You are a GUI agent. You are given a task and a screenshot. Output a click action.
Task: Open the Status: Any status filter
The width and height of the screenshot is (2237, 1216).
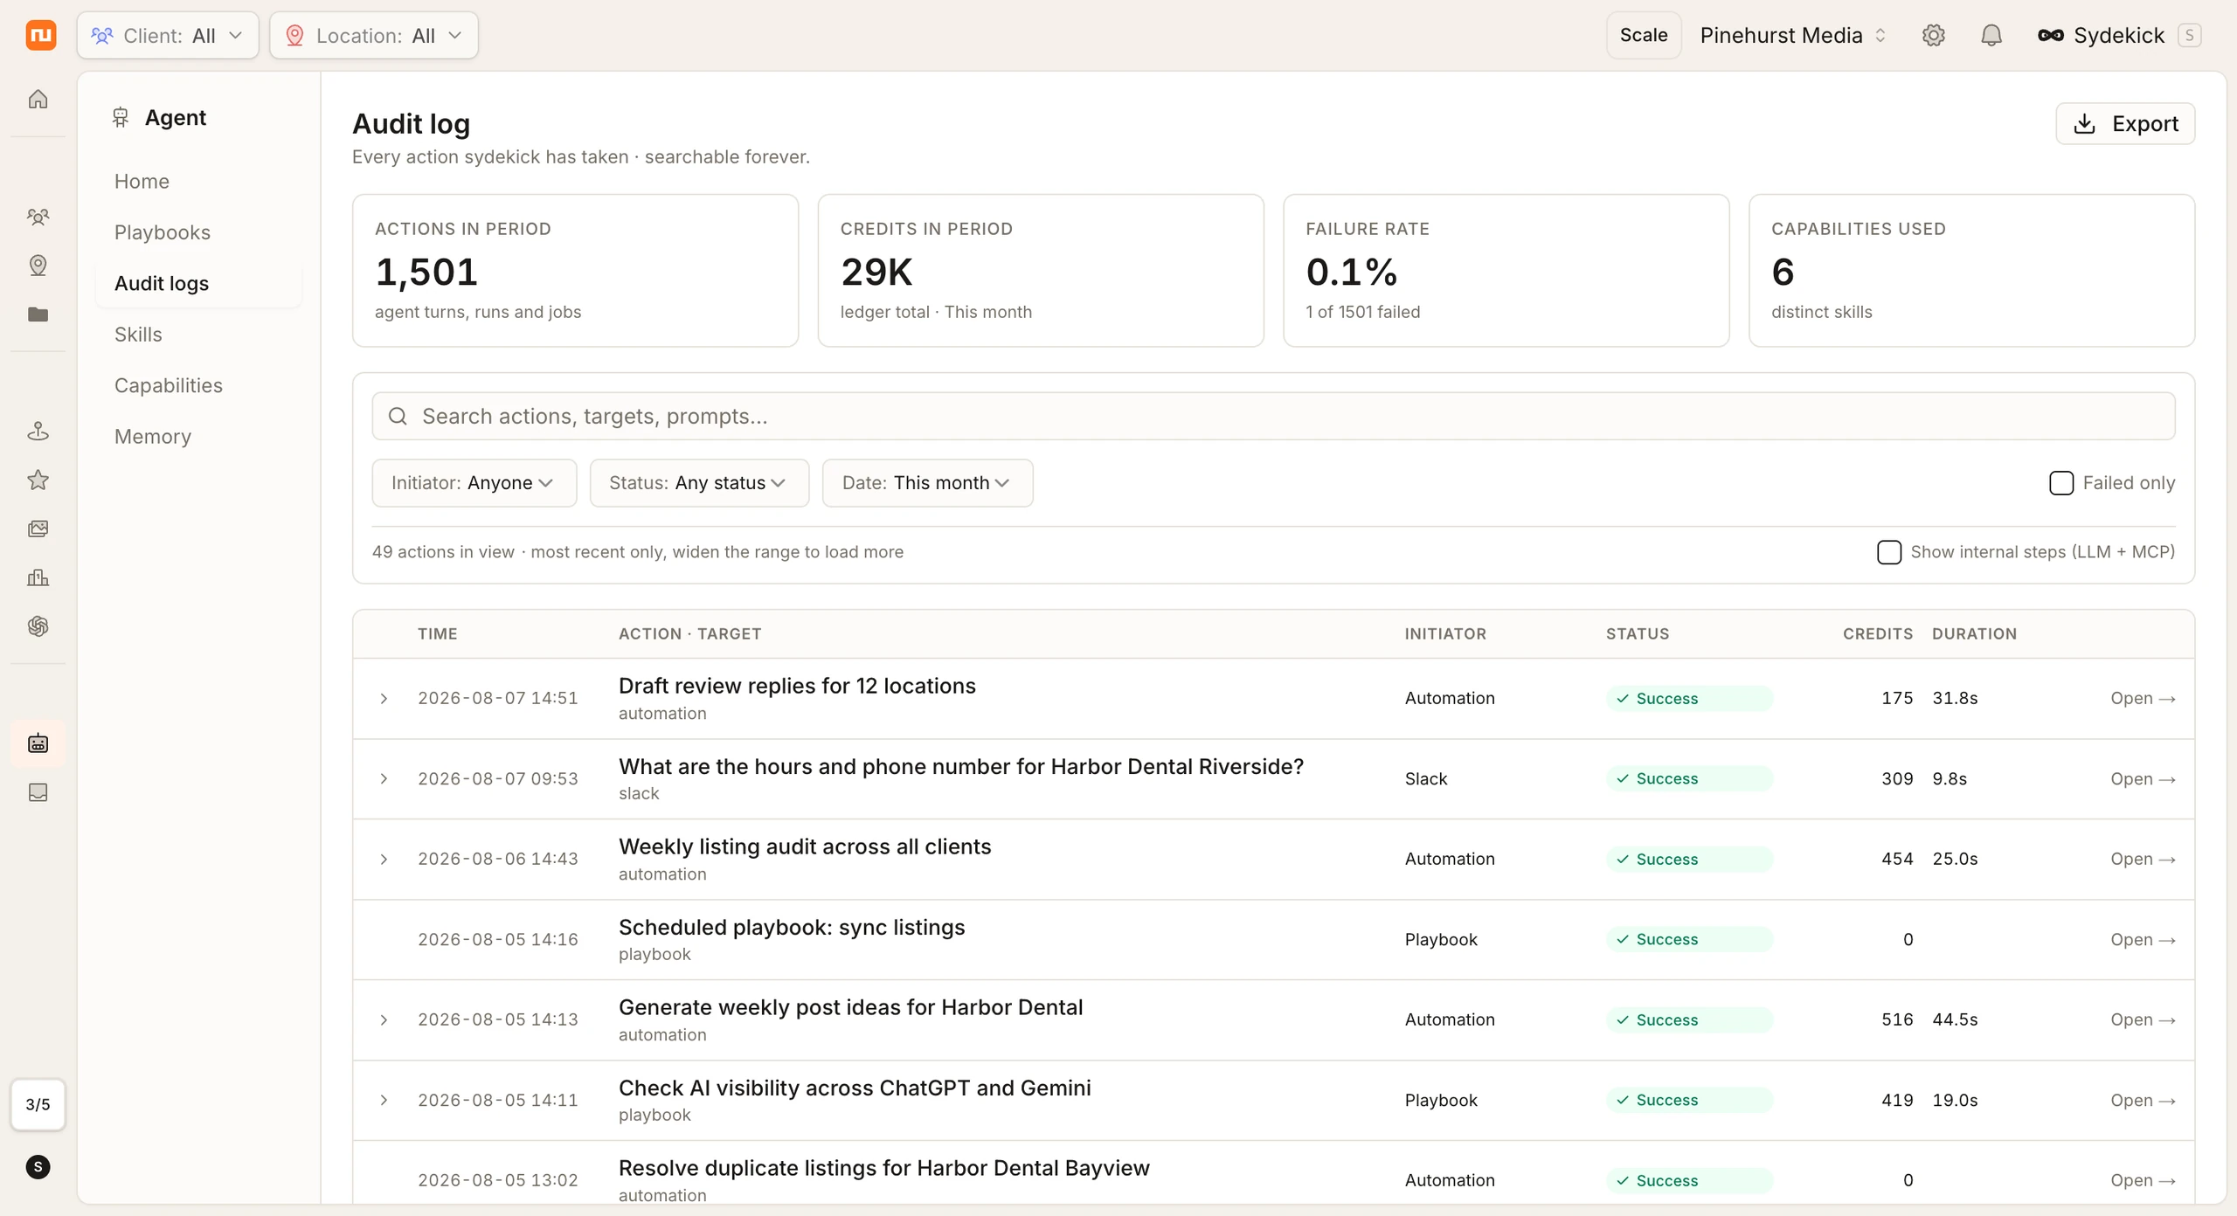[x=699, y=482]
